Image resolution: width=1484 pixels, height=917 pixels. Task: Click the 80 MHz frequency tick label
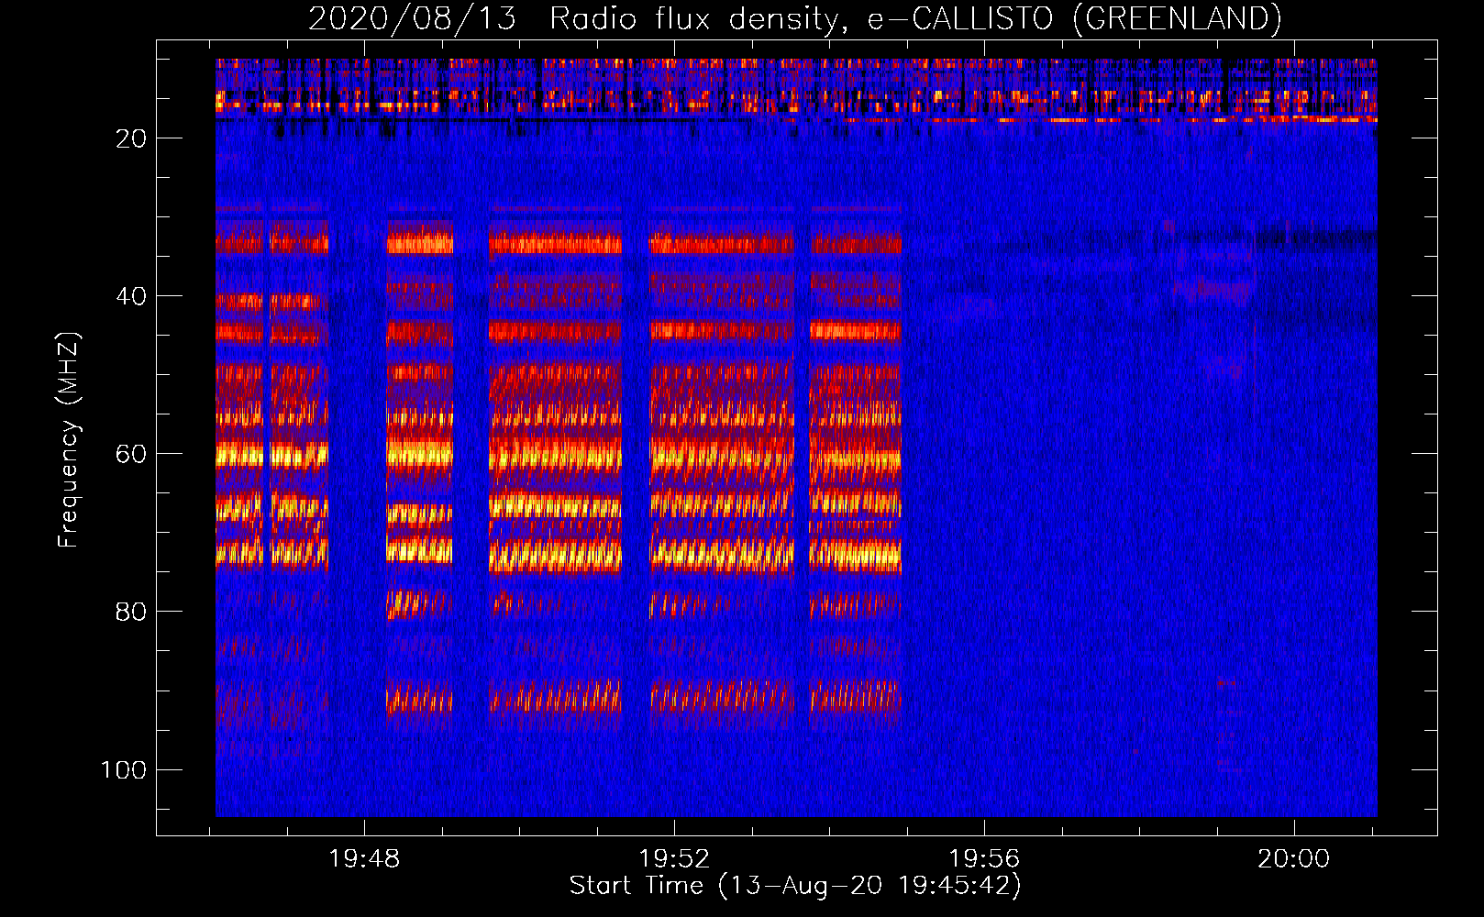[131, 612]
